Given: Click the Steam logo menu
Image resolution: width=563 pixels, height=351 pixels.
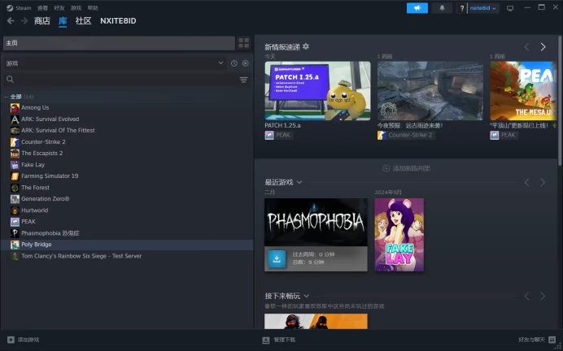Looking at the screenshot, I should pos(19,8).
